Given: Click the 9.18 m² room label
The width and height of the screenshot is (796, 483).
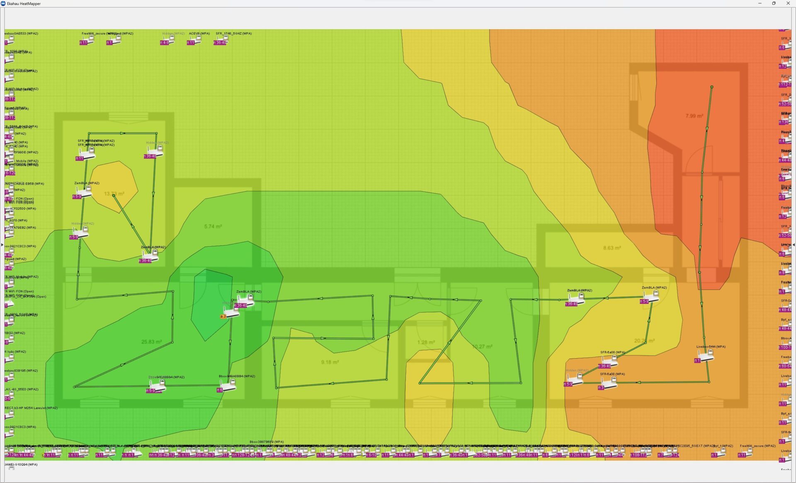Looking at the screenshot, I should (x=330, y=362).
